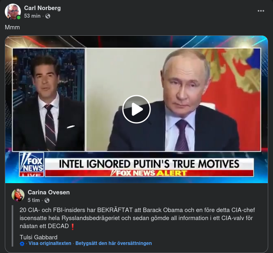273x253 pixels.
Task: Click the Fox News logo in video
Action: click(31, 164)
